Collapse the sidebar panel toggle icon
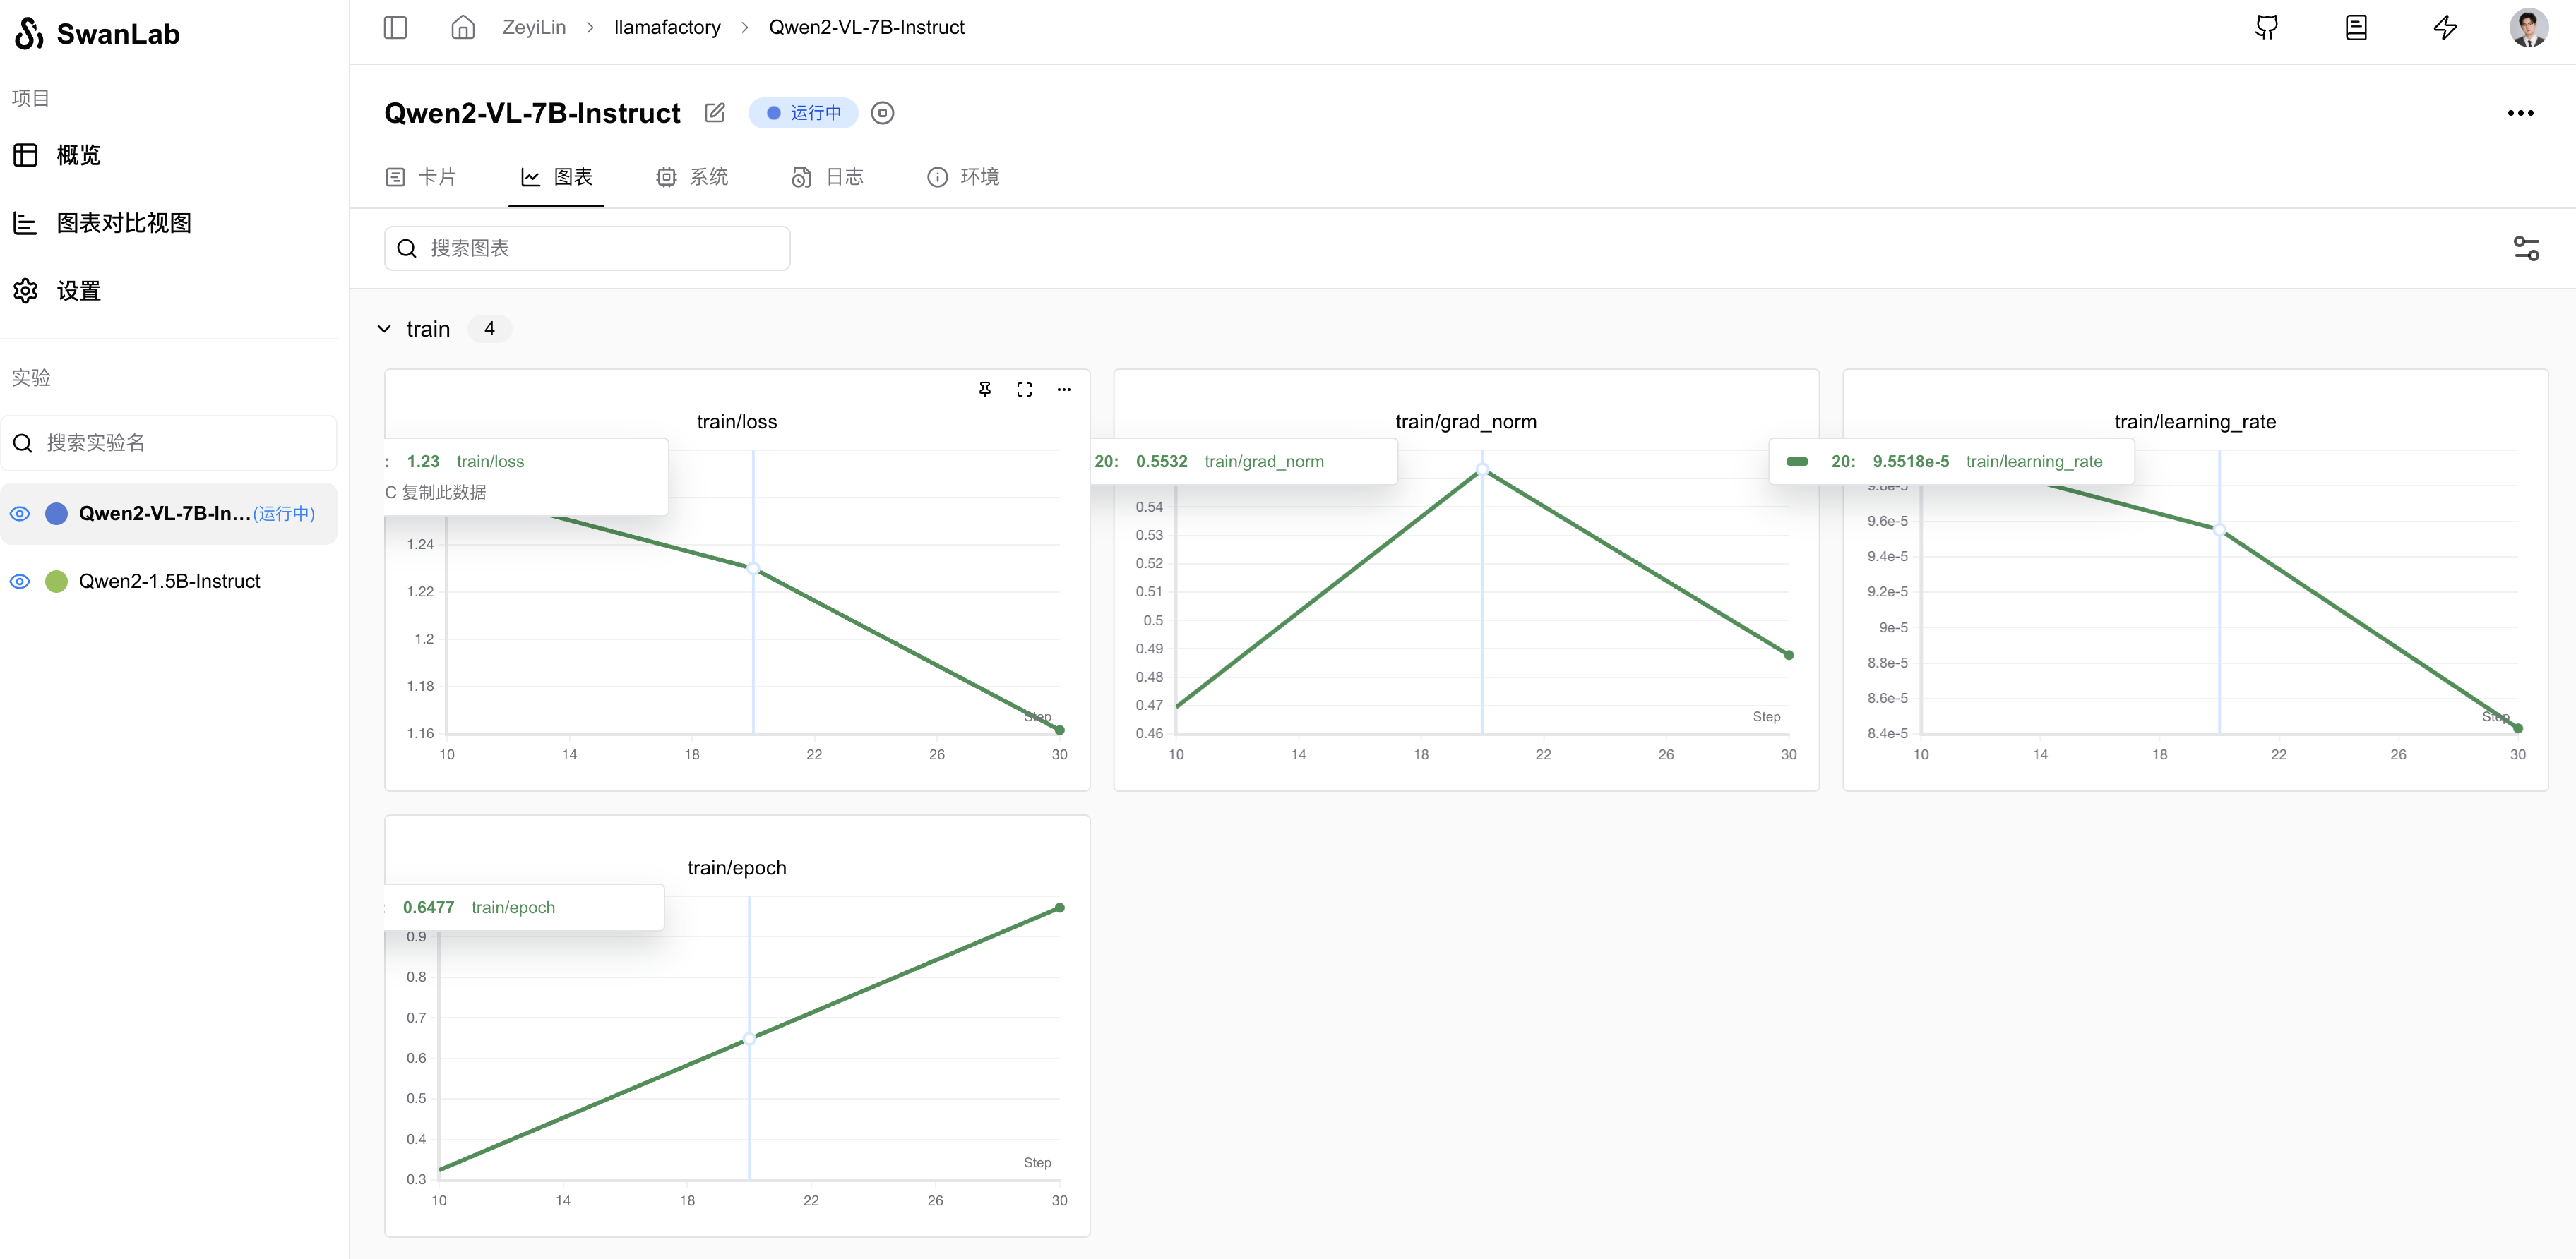 tap(395, 27)
